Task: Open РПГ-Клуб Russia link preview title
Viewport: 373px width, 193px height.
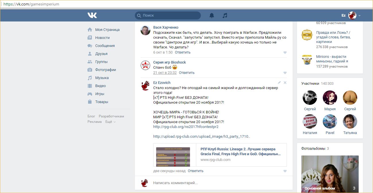Action: tap(241, 151)
